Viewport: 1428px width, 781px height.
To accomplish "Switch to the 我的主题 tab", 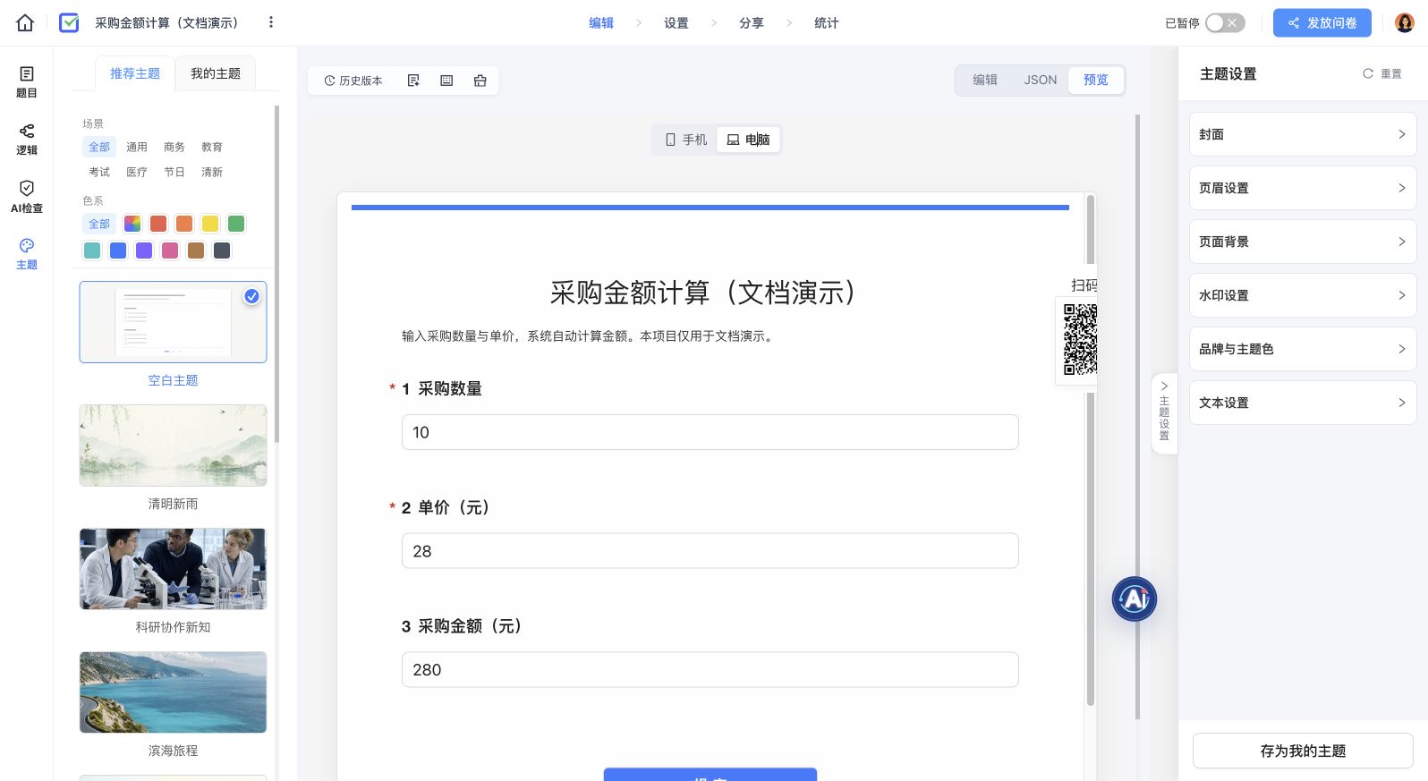I will click(x=216, y=73).
